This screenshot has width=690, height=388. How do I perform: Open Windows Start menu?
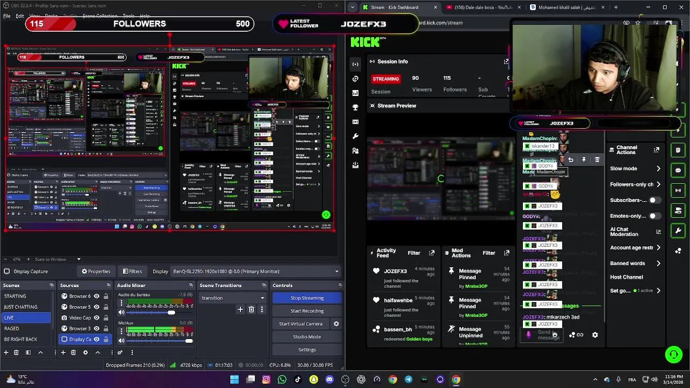(x=234, y=379)
